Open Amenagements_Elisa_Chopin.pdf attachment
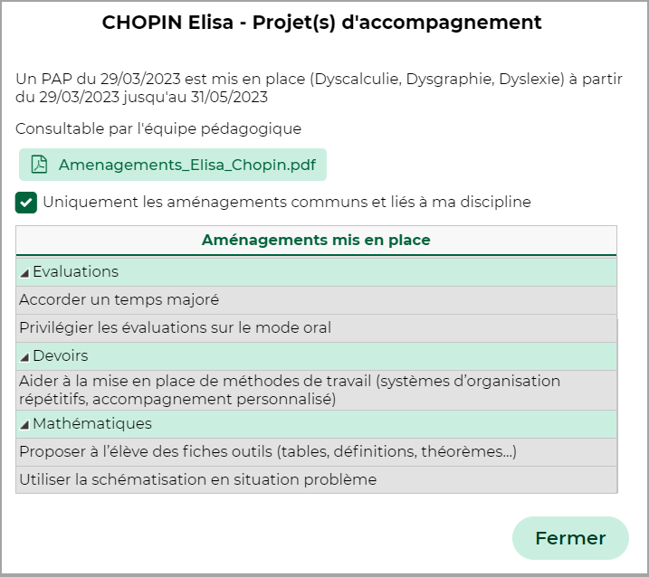Screen dimensions: 649x577 point(173,165)
